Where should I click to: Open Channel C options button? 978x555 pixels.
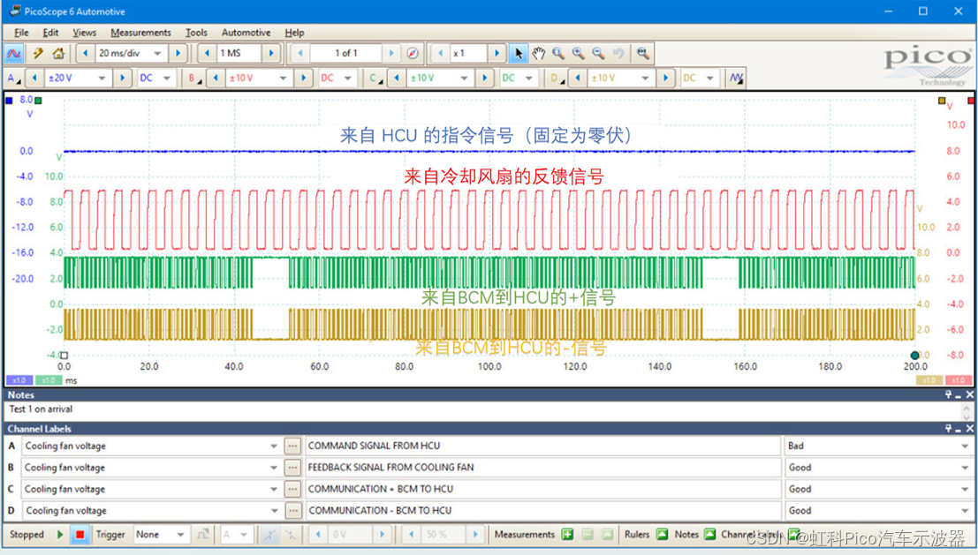pyautogui.click(x=375, y=78)
